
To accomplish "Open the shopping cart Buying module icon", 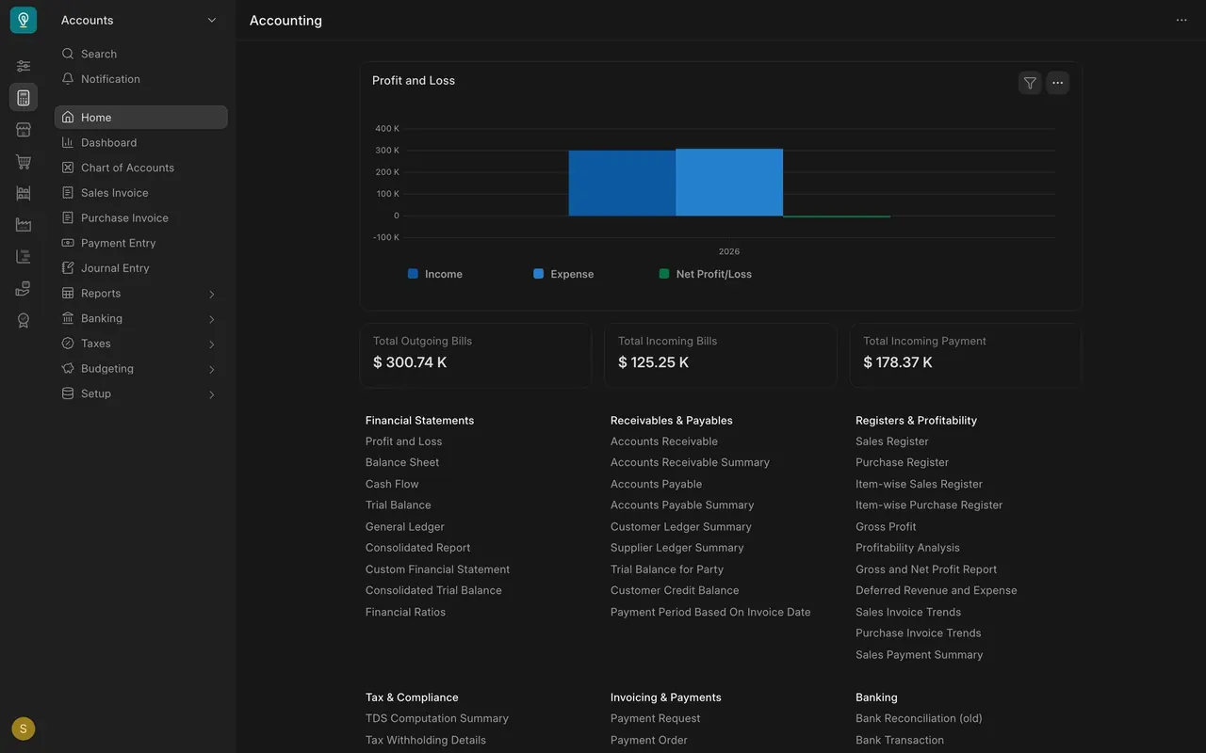I will (24, 162).
